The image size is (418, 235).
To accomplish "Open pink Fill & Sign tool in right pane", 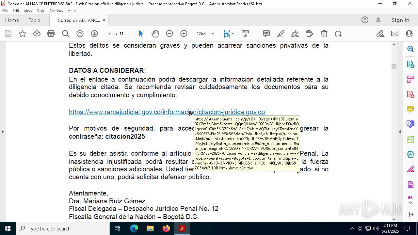I will (x=410, y=170).
